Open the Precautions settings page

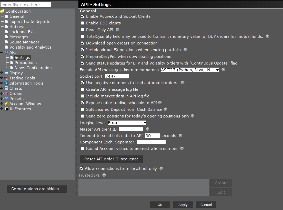point(26,62)
